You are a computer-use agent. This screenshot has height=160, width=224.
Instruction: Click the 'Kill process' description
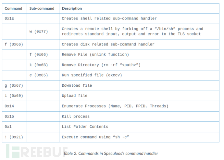(x=76, y=117)
